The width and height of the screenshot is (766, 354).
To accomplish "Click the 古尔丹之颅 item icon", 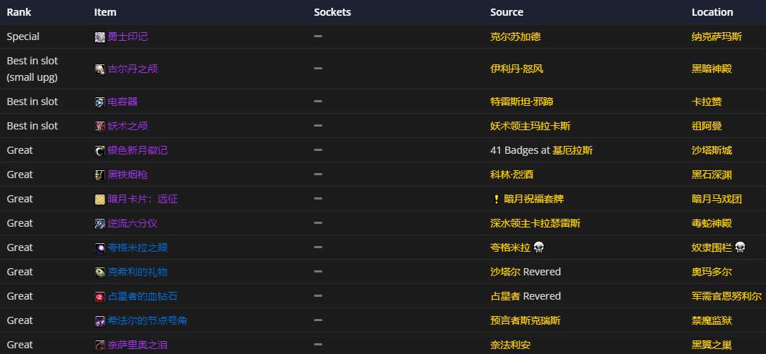I will [x=100, y=69].
